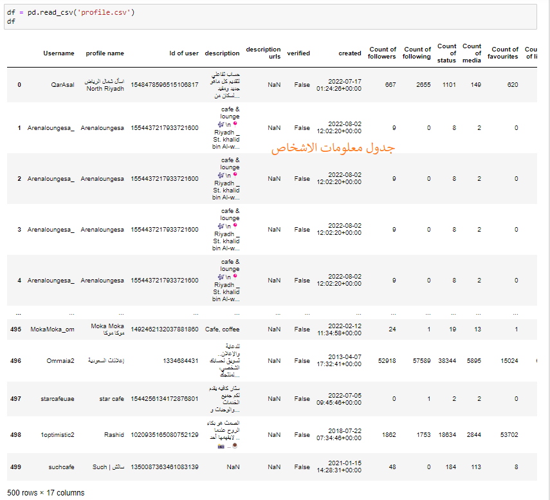Click 'Arenaloungesa' profile name in row 2

[x=102, y=179]
